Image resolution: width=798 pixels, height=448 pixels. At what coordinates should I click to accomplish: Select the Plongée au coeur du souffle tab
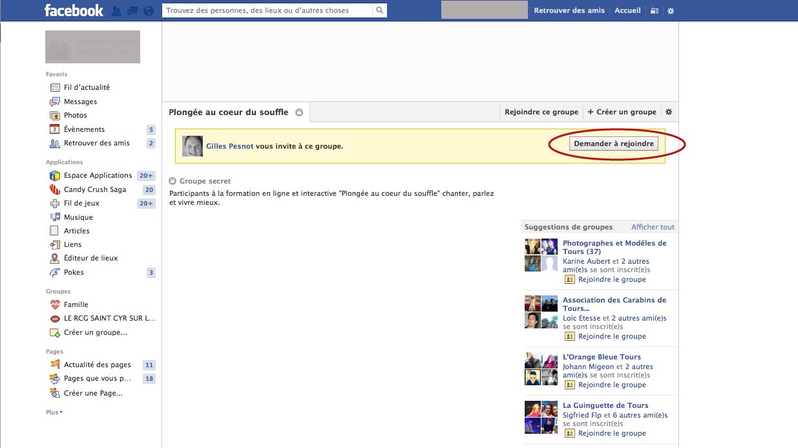tap(229, 112)
